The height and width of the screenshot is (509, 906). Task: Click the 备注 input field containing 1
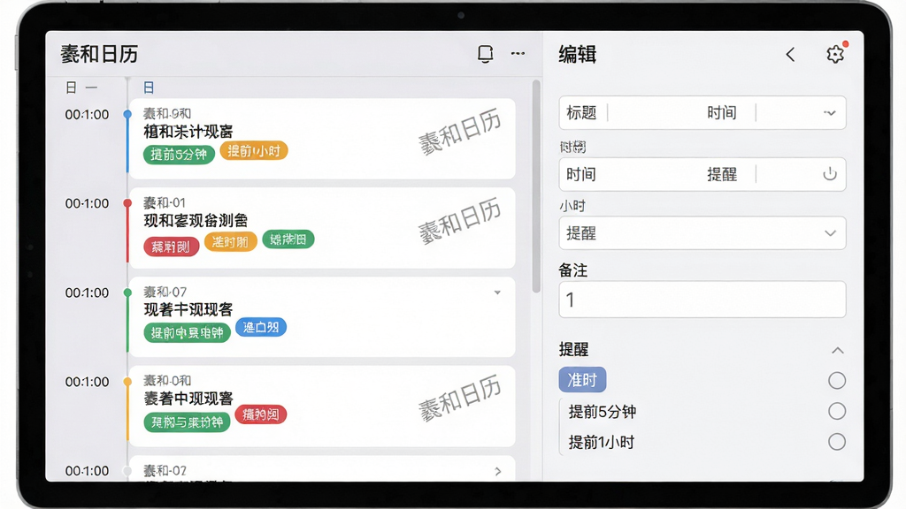point(702,300)
